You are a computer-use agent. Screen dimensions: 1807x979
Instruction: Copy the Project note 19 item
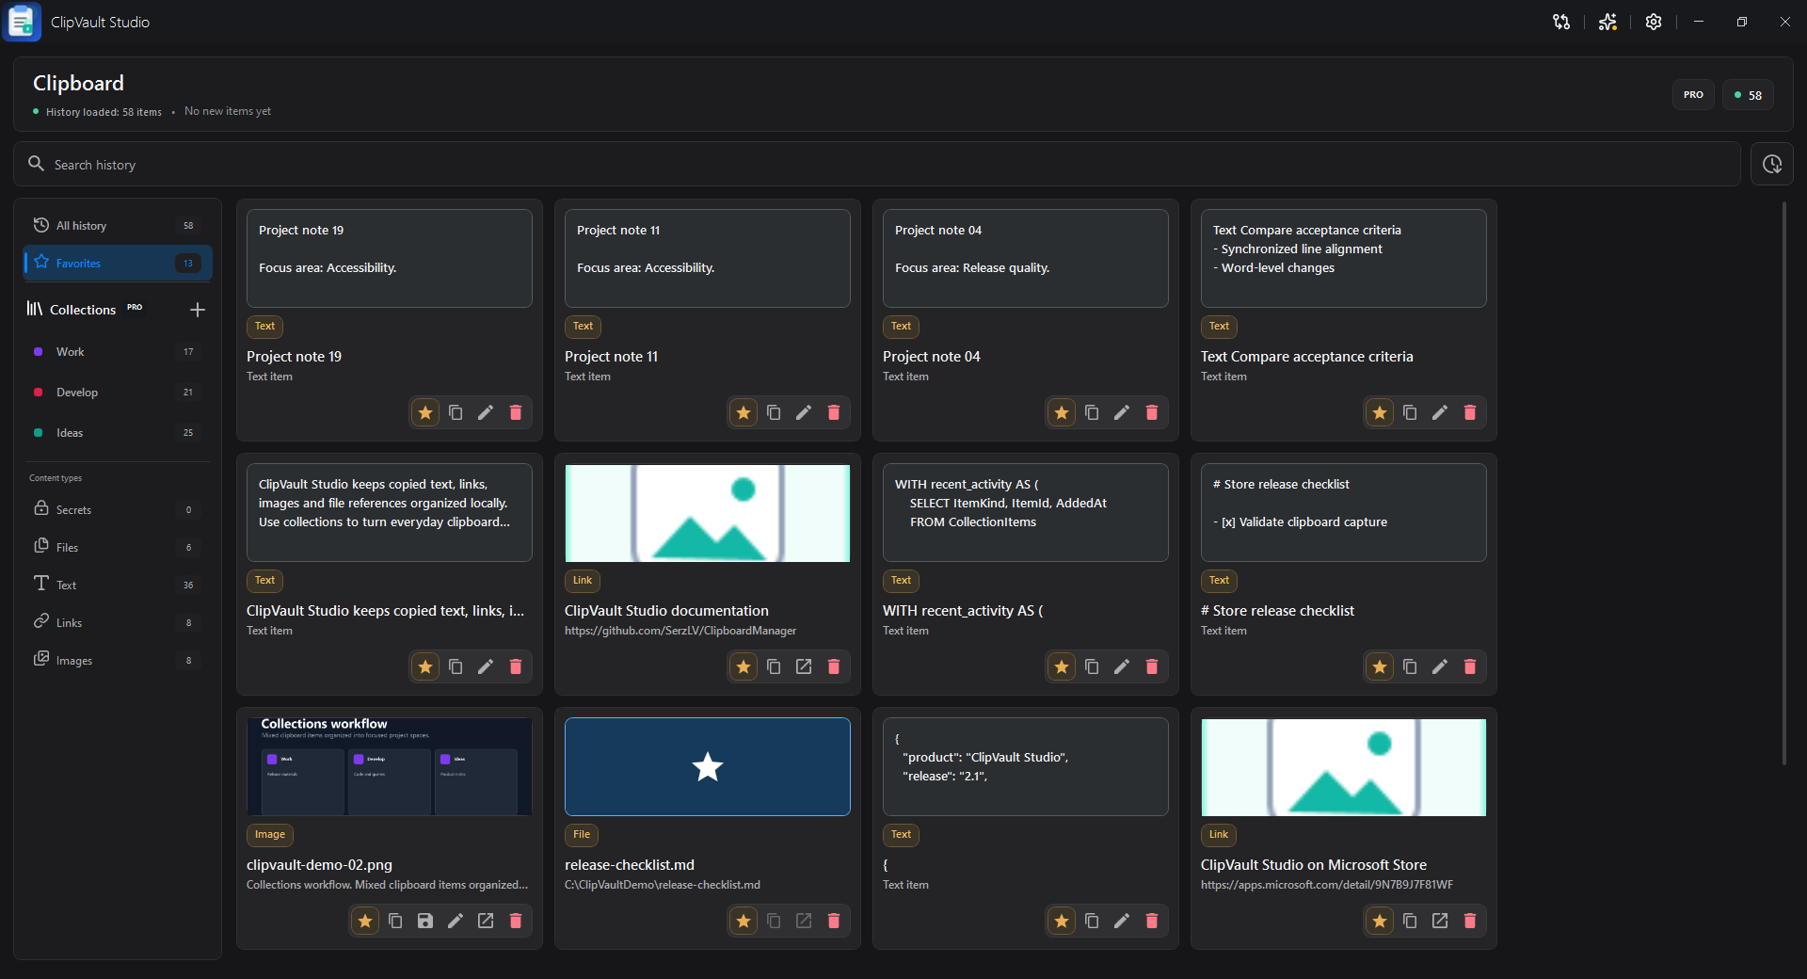click(456, 412)
